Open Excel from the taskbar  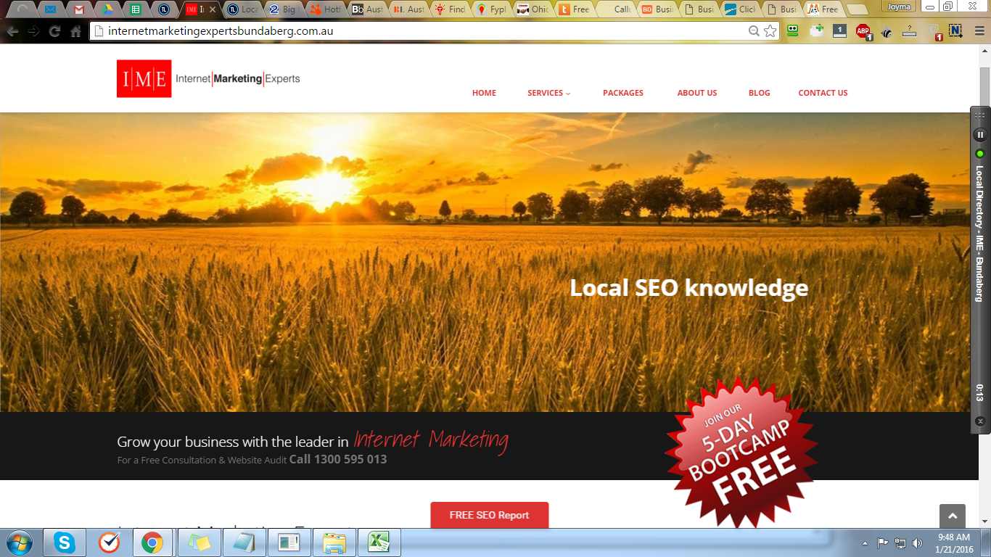tap(377, 542)
